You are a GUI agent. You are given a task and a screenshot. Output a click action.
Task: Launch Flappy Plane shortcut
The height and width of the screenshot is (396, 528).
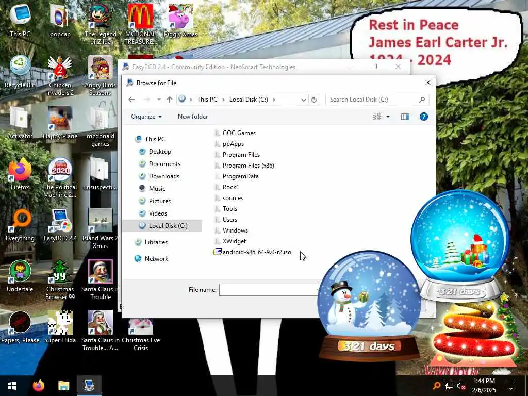point(60,123)
